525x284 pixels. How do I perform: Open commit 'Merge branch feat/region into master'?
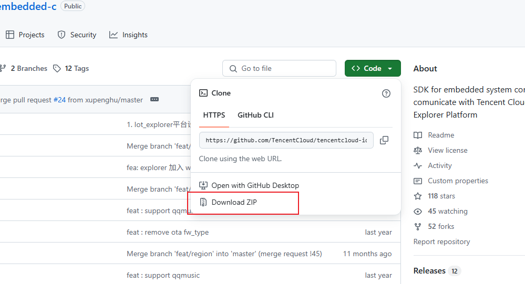224,254
